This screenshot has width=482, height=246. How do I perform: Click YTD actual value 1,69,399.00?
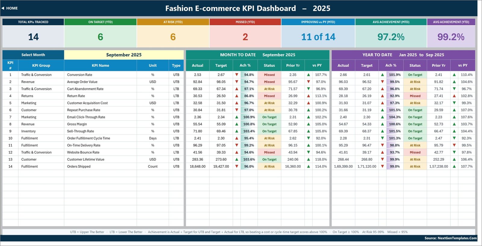(x=343, y=166)
